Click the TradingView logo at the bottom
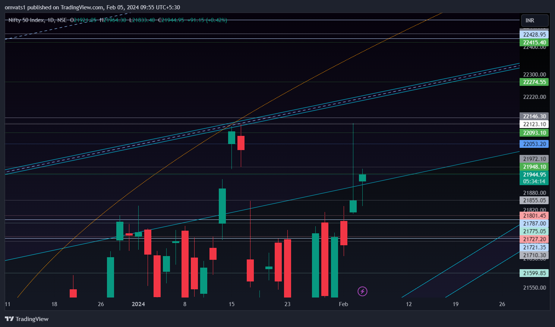Screen dimensions: 555x327 click(26, 319)
